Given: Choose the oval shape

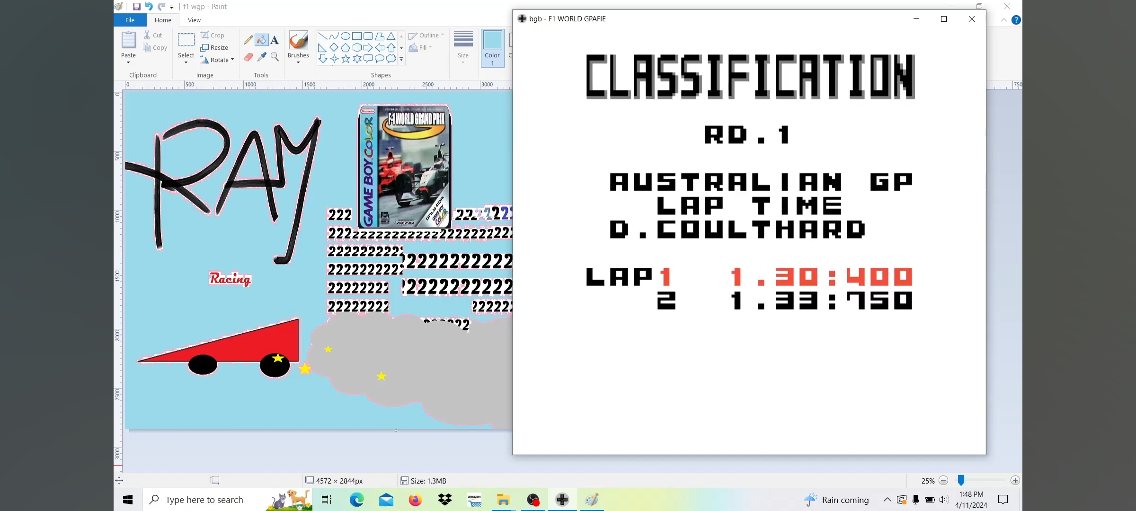Looking at the screenshot, I should tap(346, 36).
